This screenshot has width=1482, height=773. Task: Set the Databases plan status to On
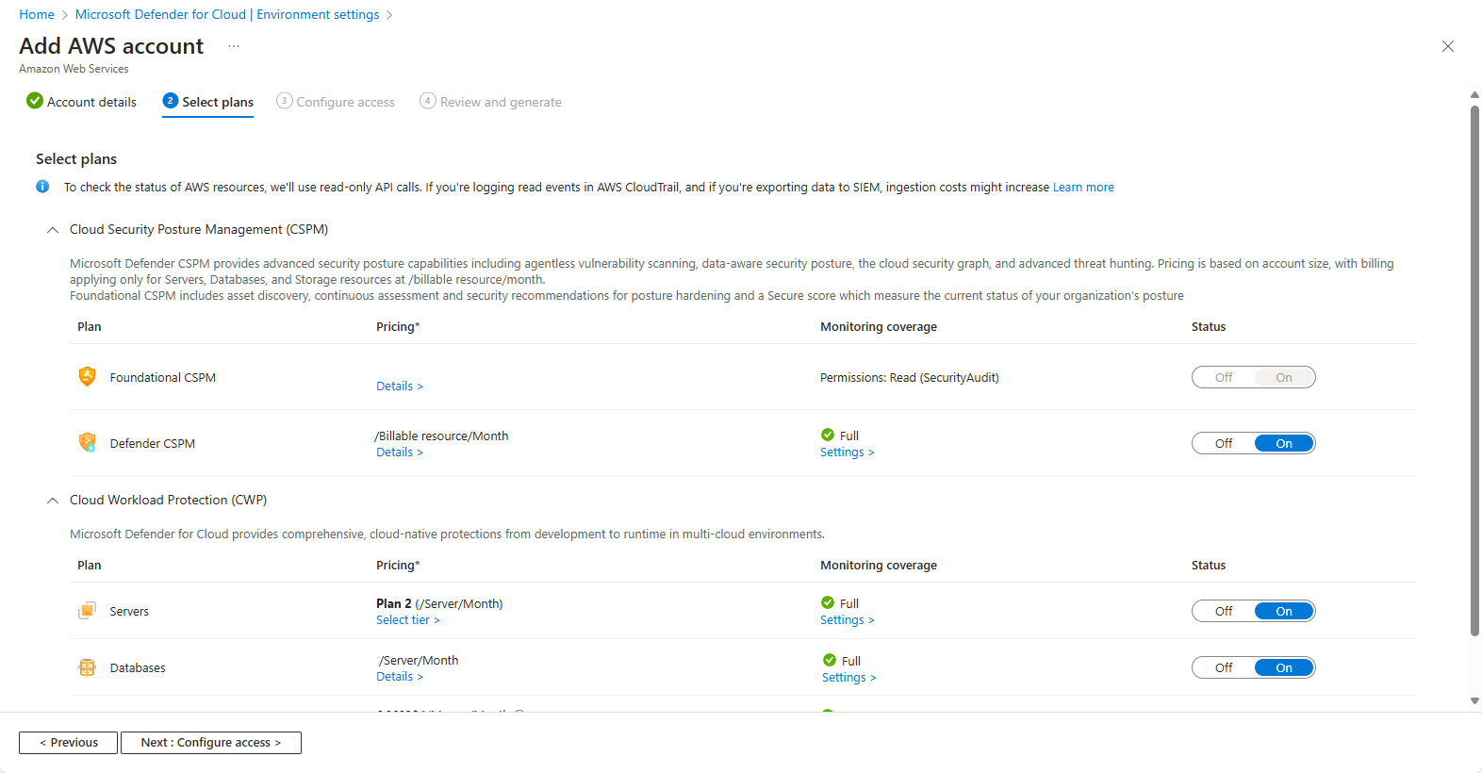tap(1284, 667)
